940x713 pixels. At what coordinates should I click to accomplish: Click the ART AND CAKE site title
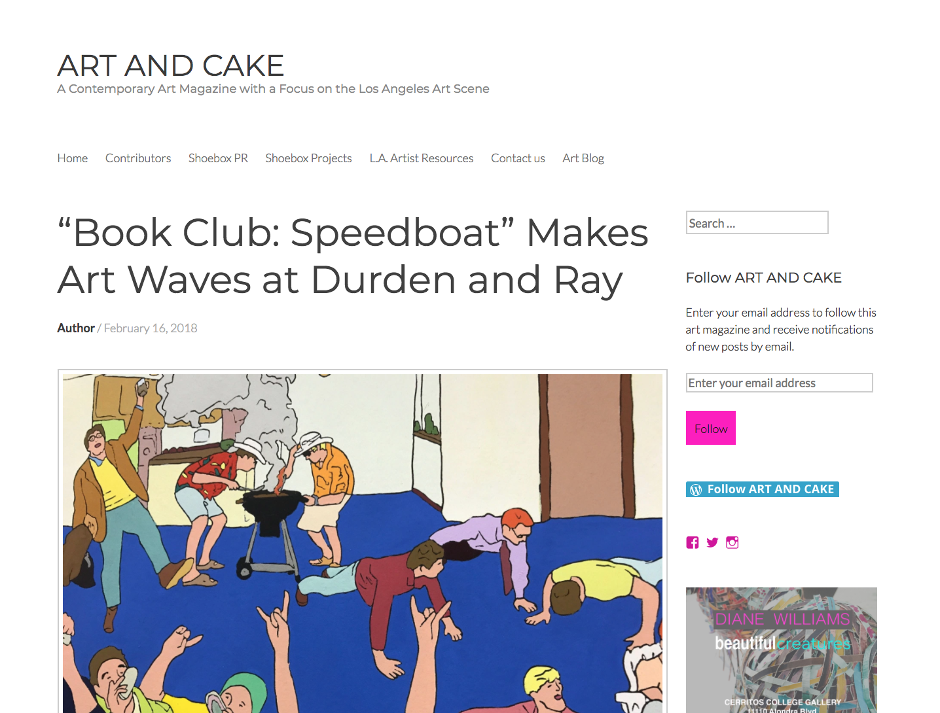coord(171,65)
